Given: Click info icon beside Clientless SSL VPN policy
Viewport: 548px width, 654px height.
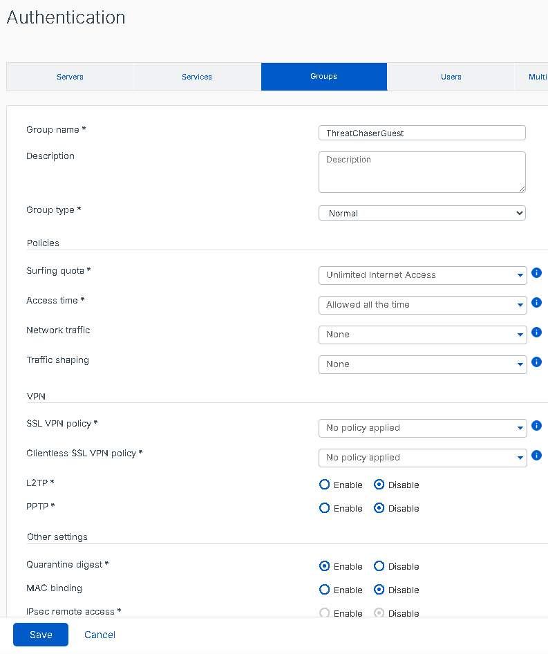Looking at the screenshot, I should pos(536,456).
